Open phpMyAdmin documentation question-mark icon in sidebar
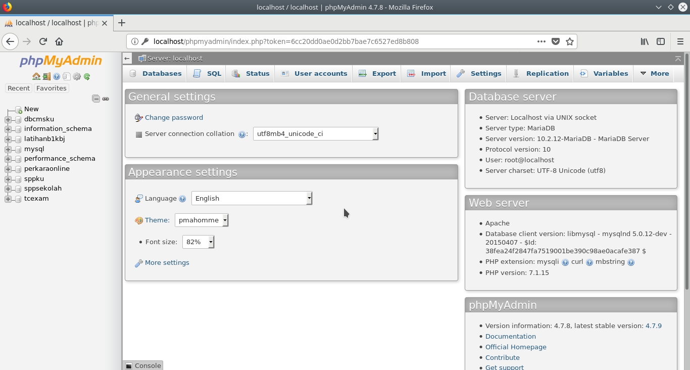The height and width of the screenshot is (370, 690). (57, 77)
